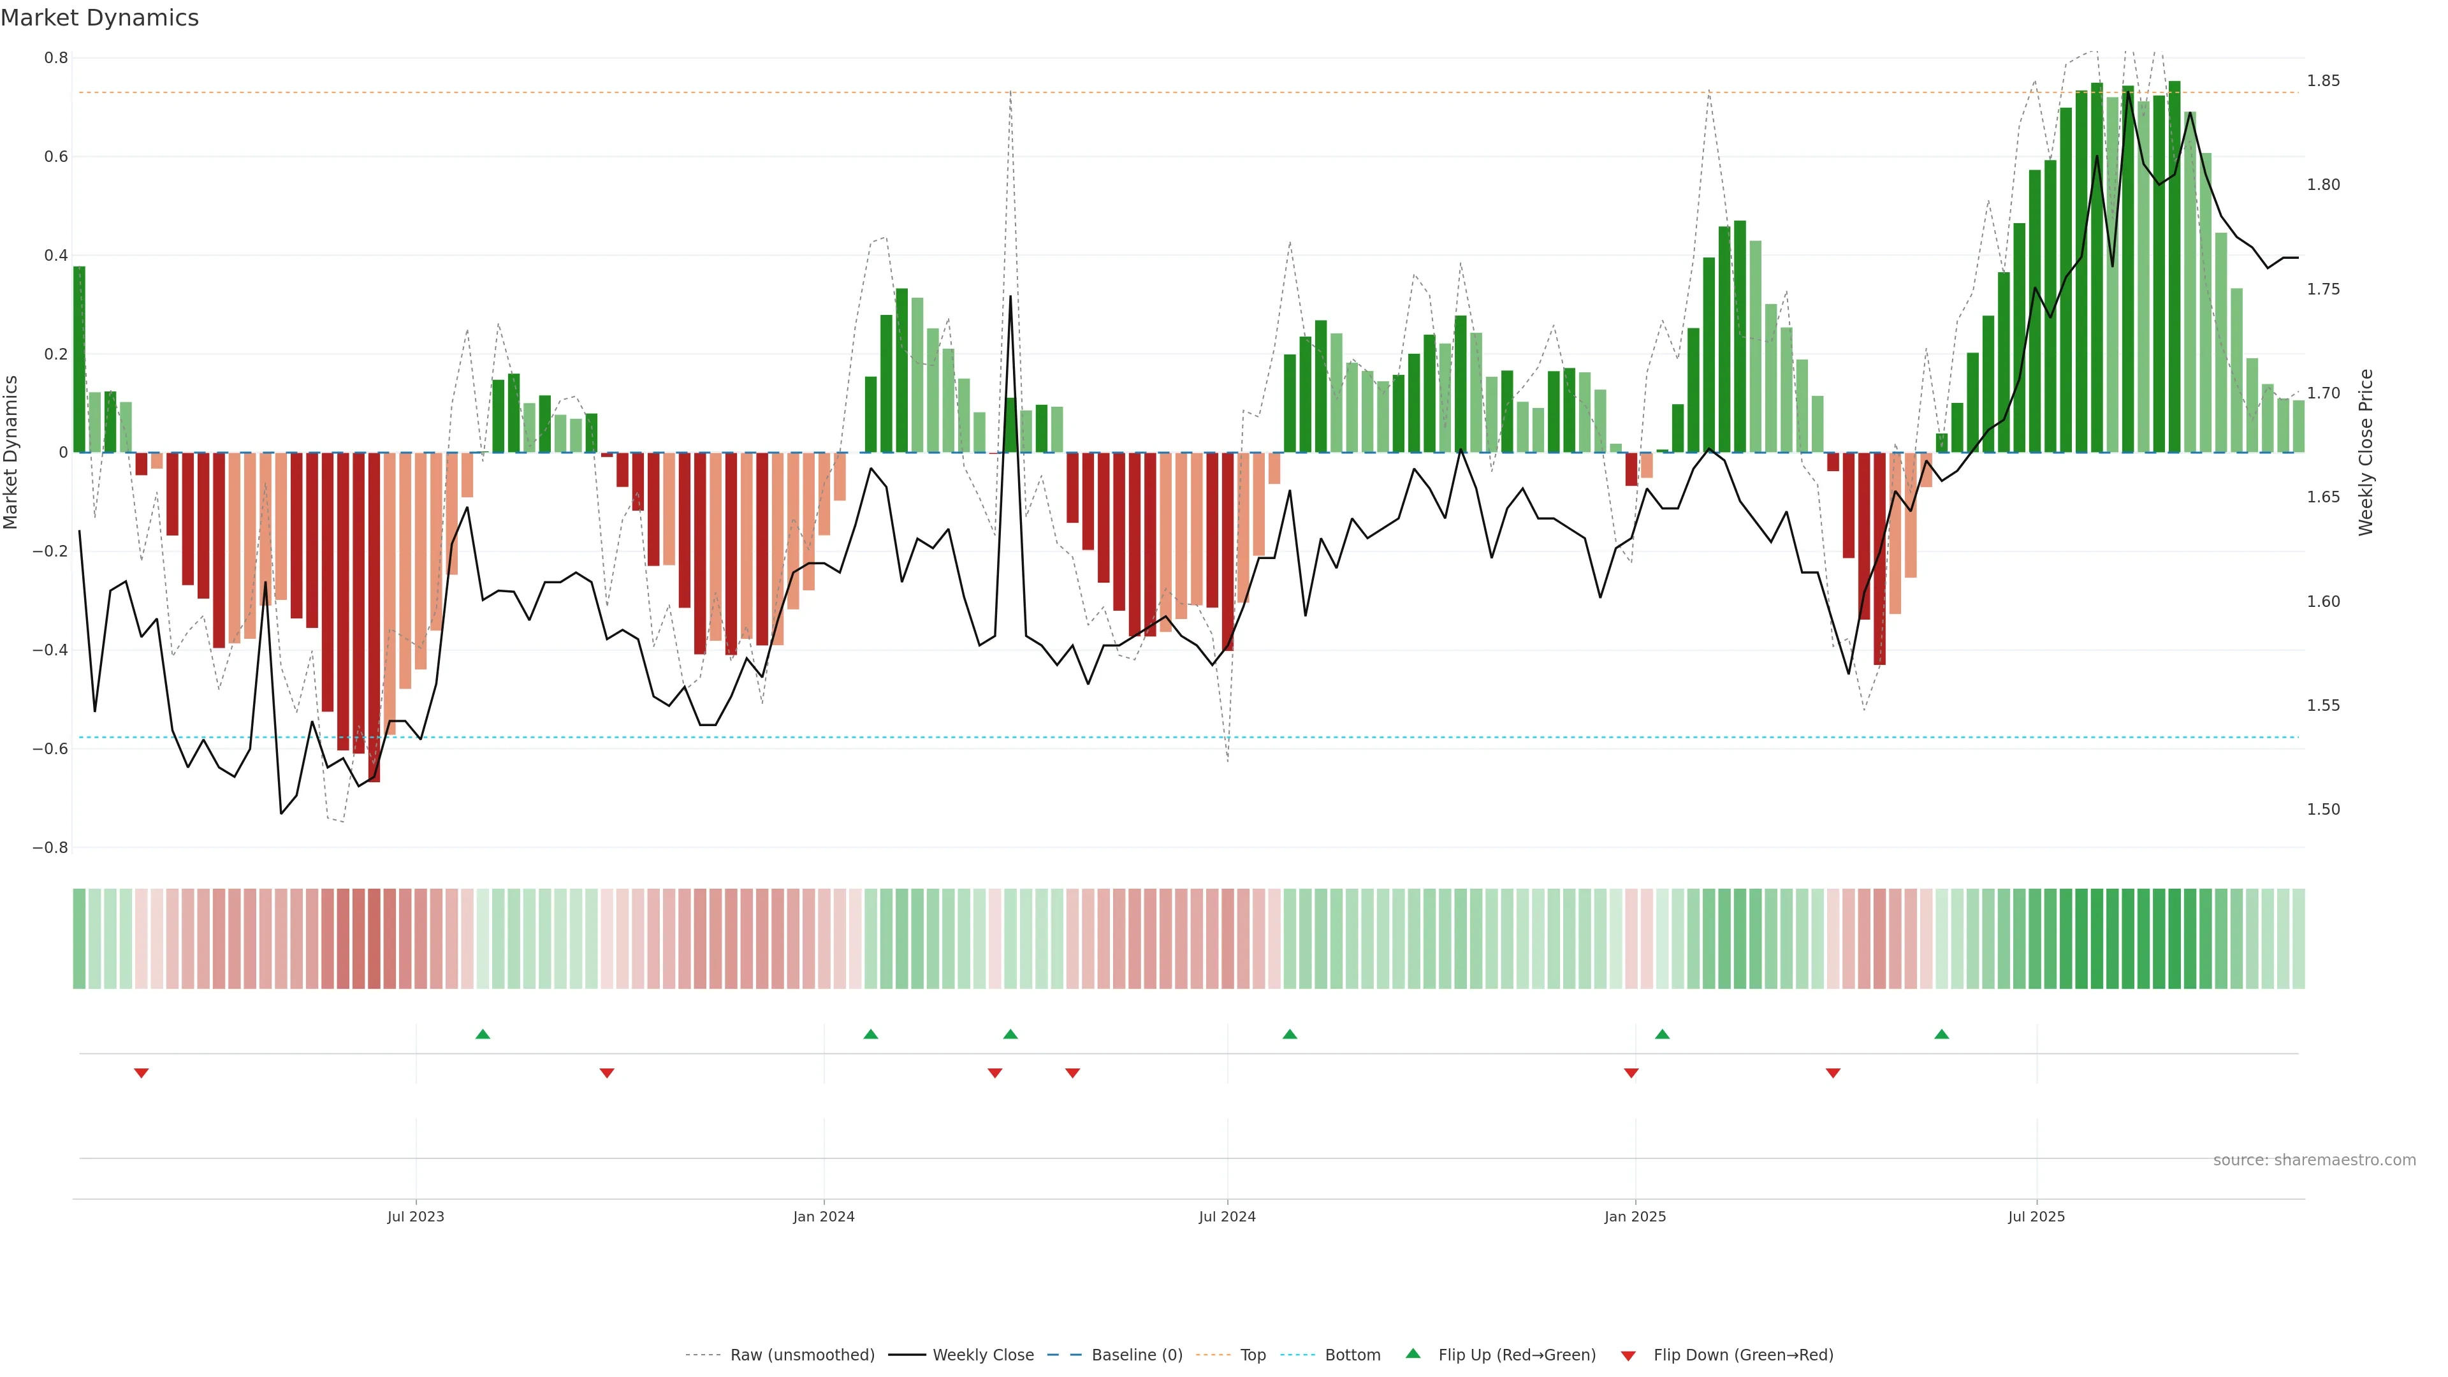This screenshot has height=1377, width=2448.
Task: Toggle the Bottom legend entry
Action: coord(1352,1355)
